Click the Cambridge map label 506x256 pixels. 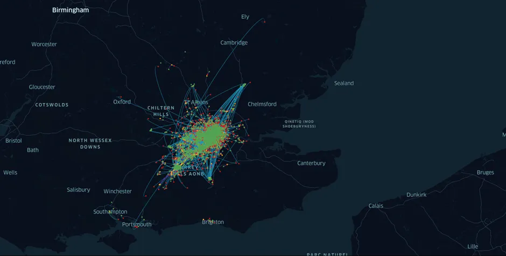coord(234,42)
